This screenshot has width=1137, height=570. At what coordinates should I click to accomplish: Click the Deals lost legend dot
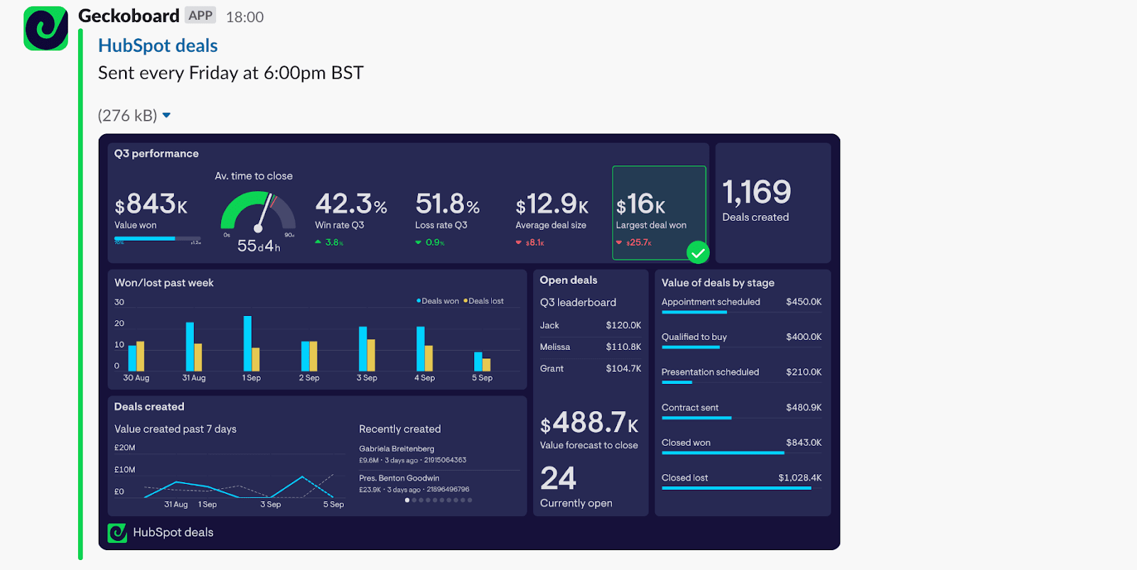pos(465,301)
